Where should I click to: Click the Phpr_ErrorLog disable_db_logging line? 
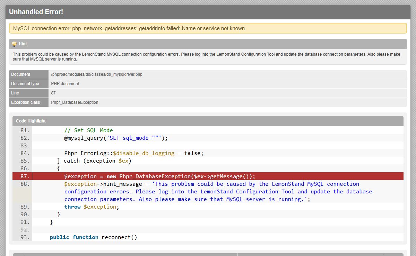134,153
